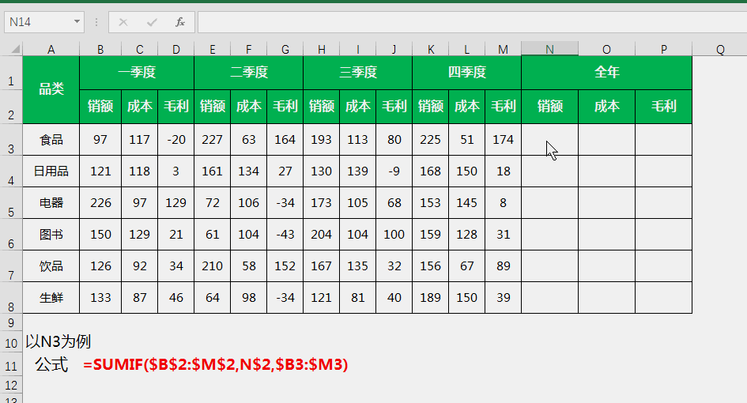Image resolution: width=747 pixels, height=403 pixels.
Task: Click cell with value 8 in 电器 row
Action: point(503,203)
